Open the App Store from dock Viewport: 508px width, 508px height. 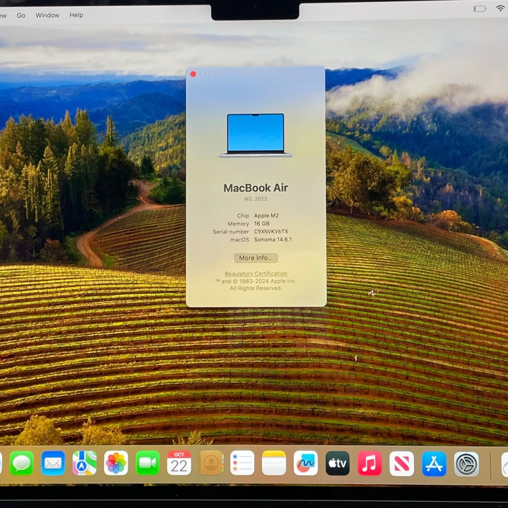[x=434, y=464]
